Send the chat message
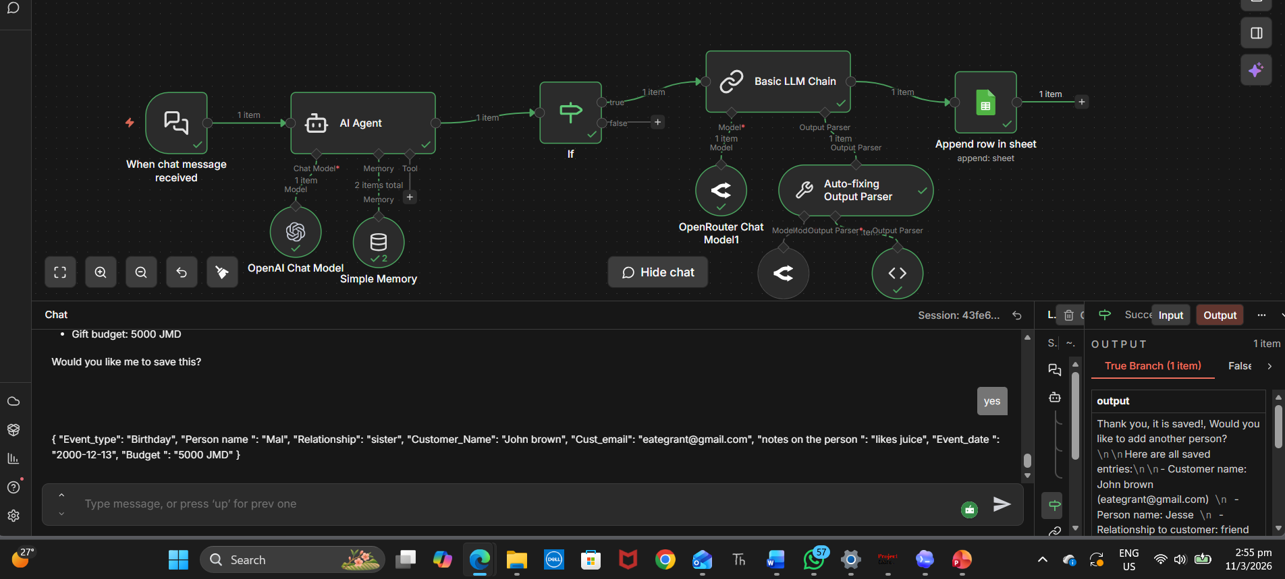Viewport: 1285px width, 579px height. [1002, 504]
